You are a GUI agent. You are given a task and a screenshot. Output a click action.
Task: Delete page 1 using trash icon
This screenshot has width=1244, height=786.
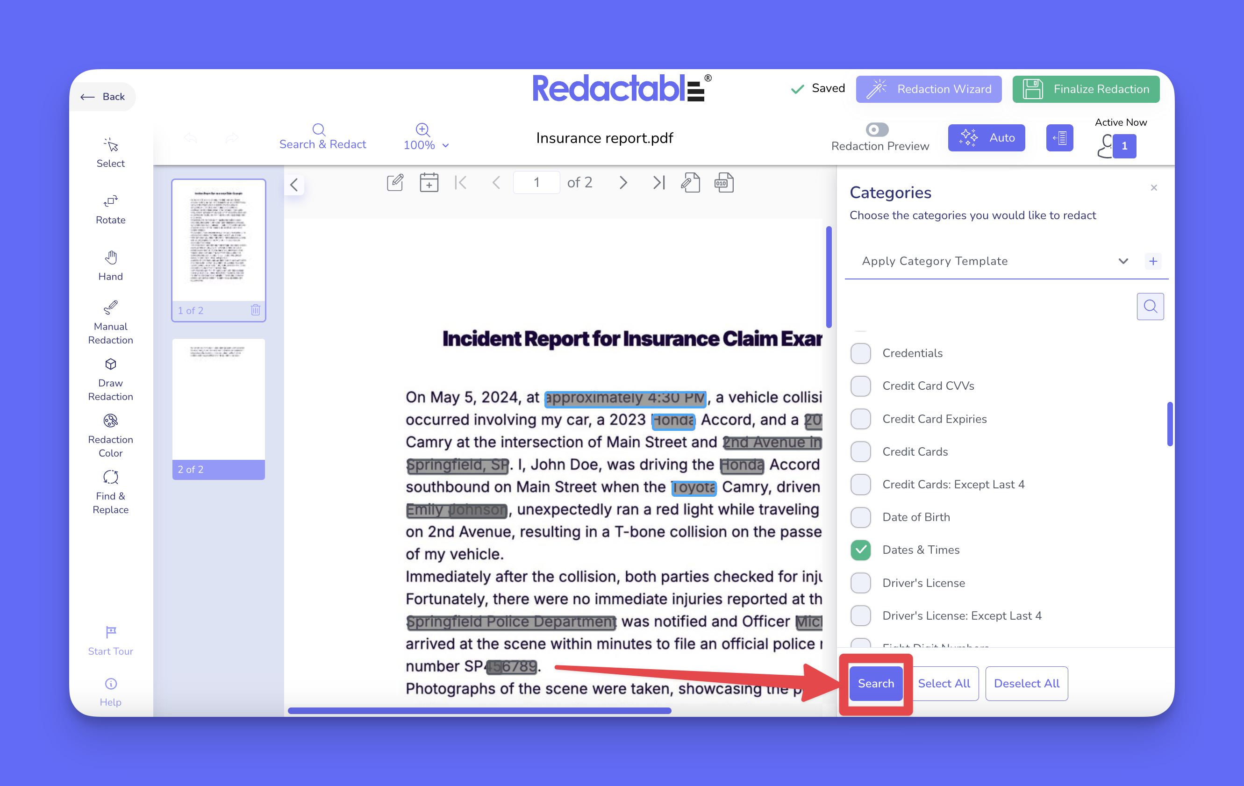click(255, 310)
